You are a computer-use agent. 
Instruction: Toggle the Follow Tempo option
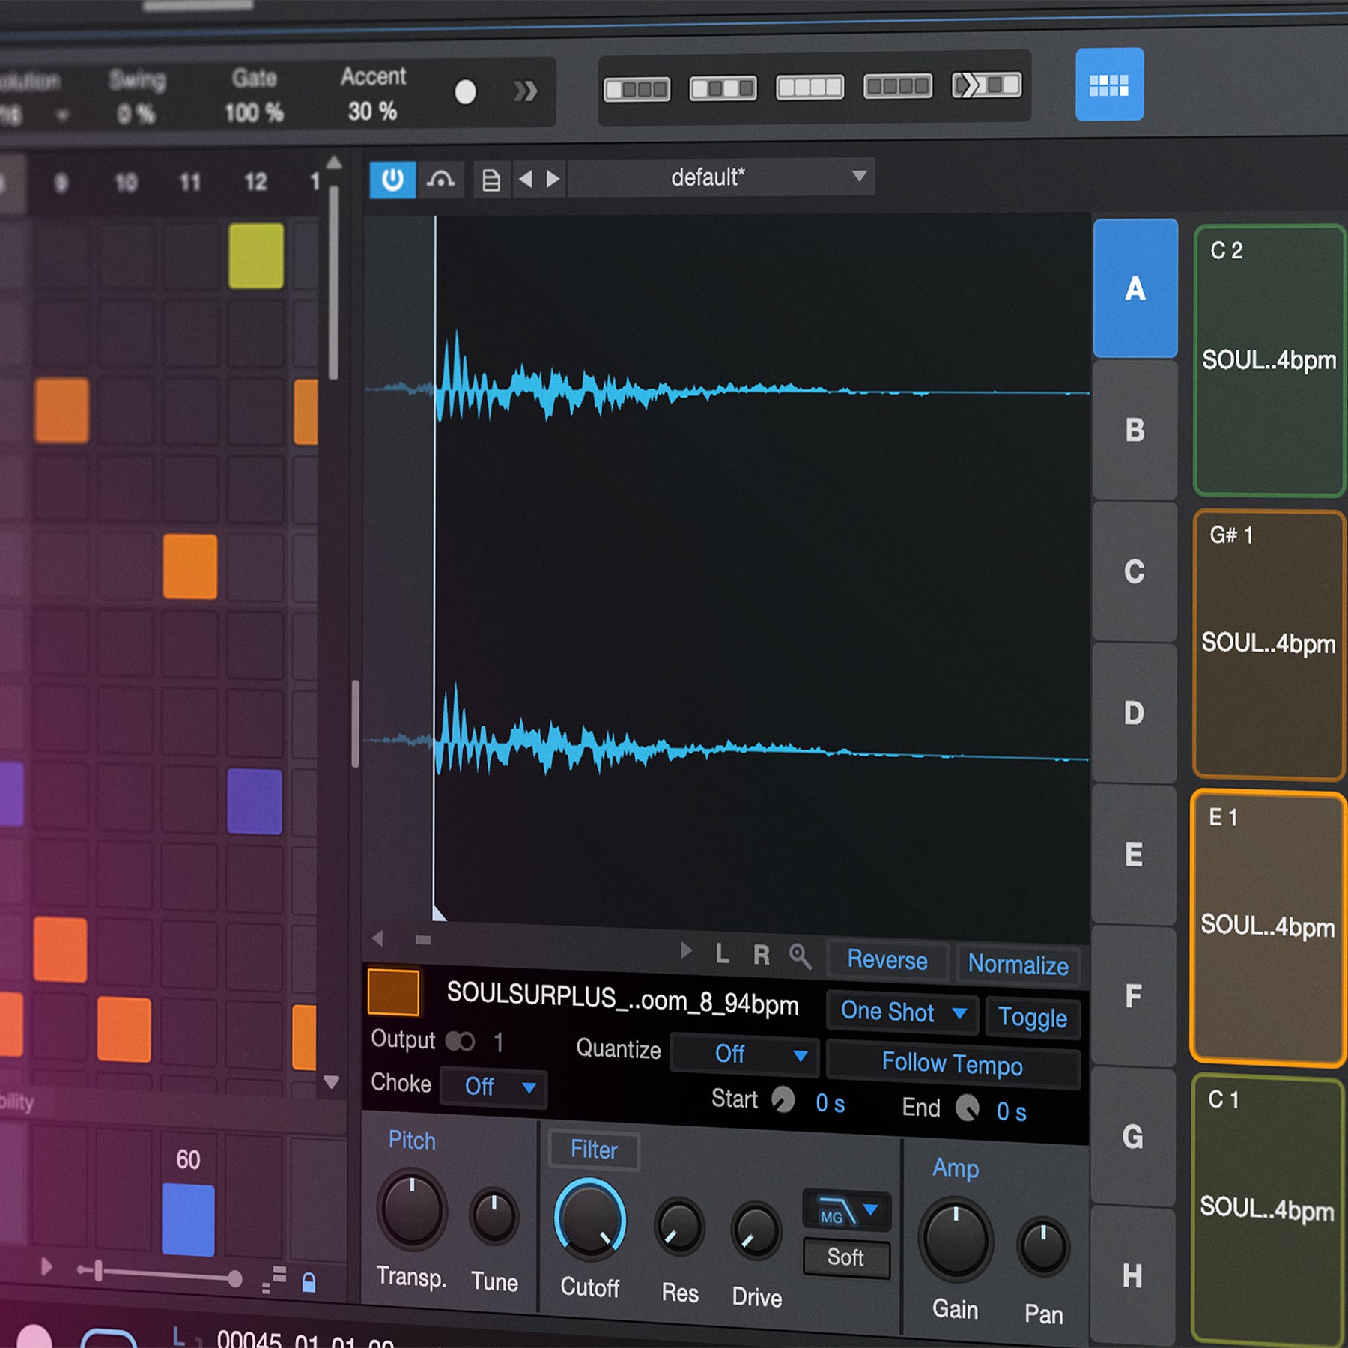[952, 1064]
